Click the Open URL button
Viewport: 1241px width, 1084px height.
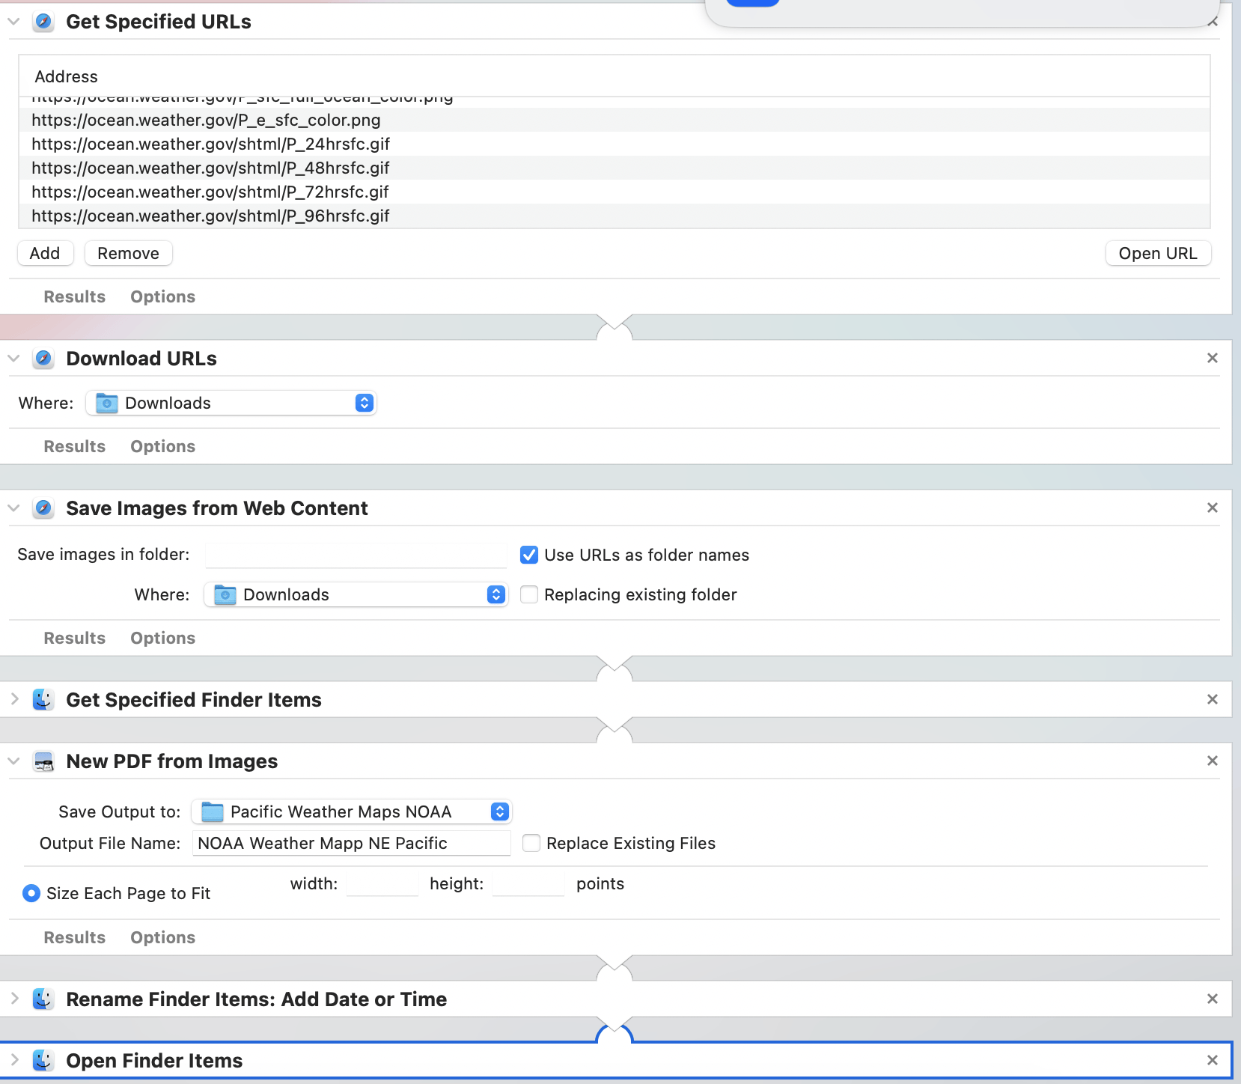(x=1157, y=254)
